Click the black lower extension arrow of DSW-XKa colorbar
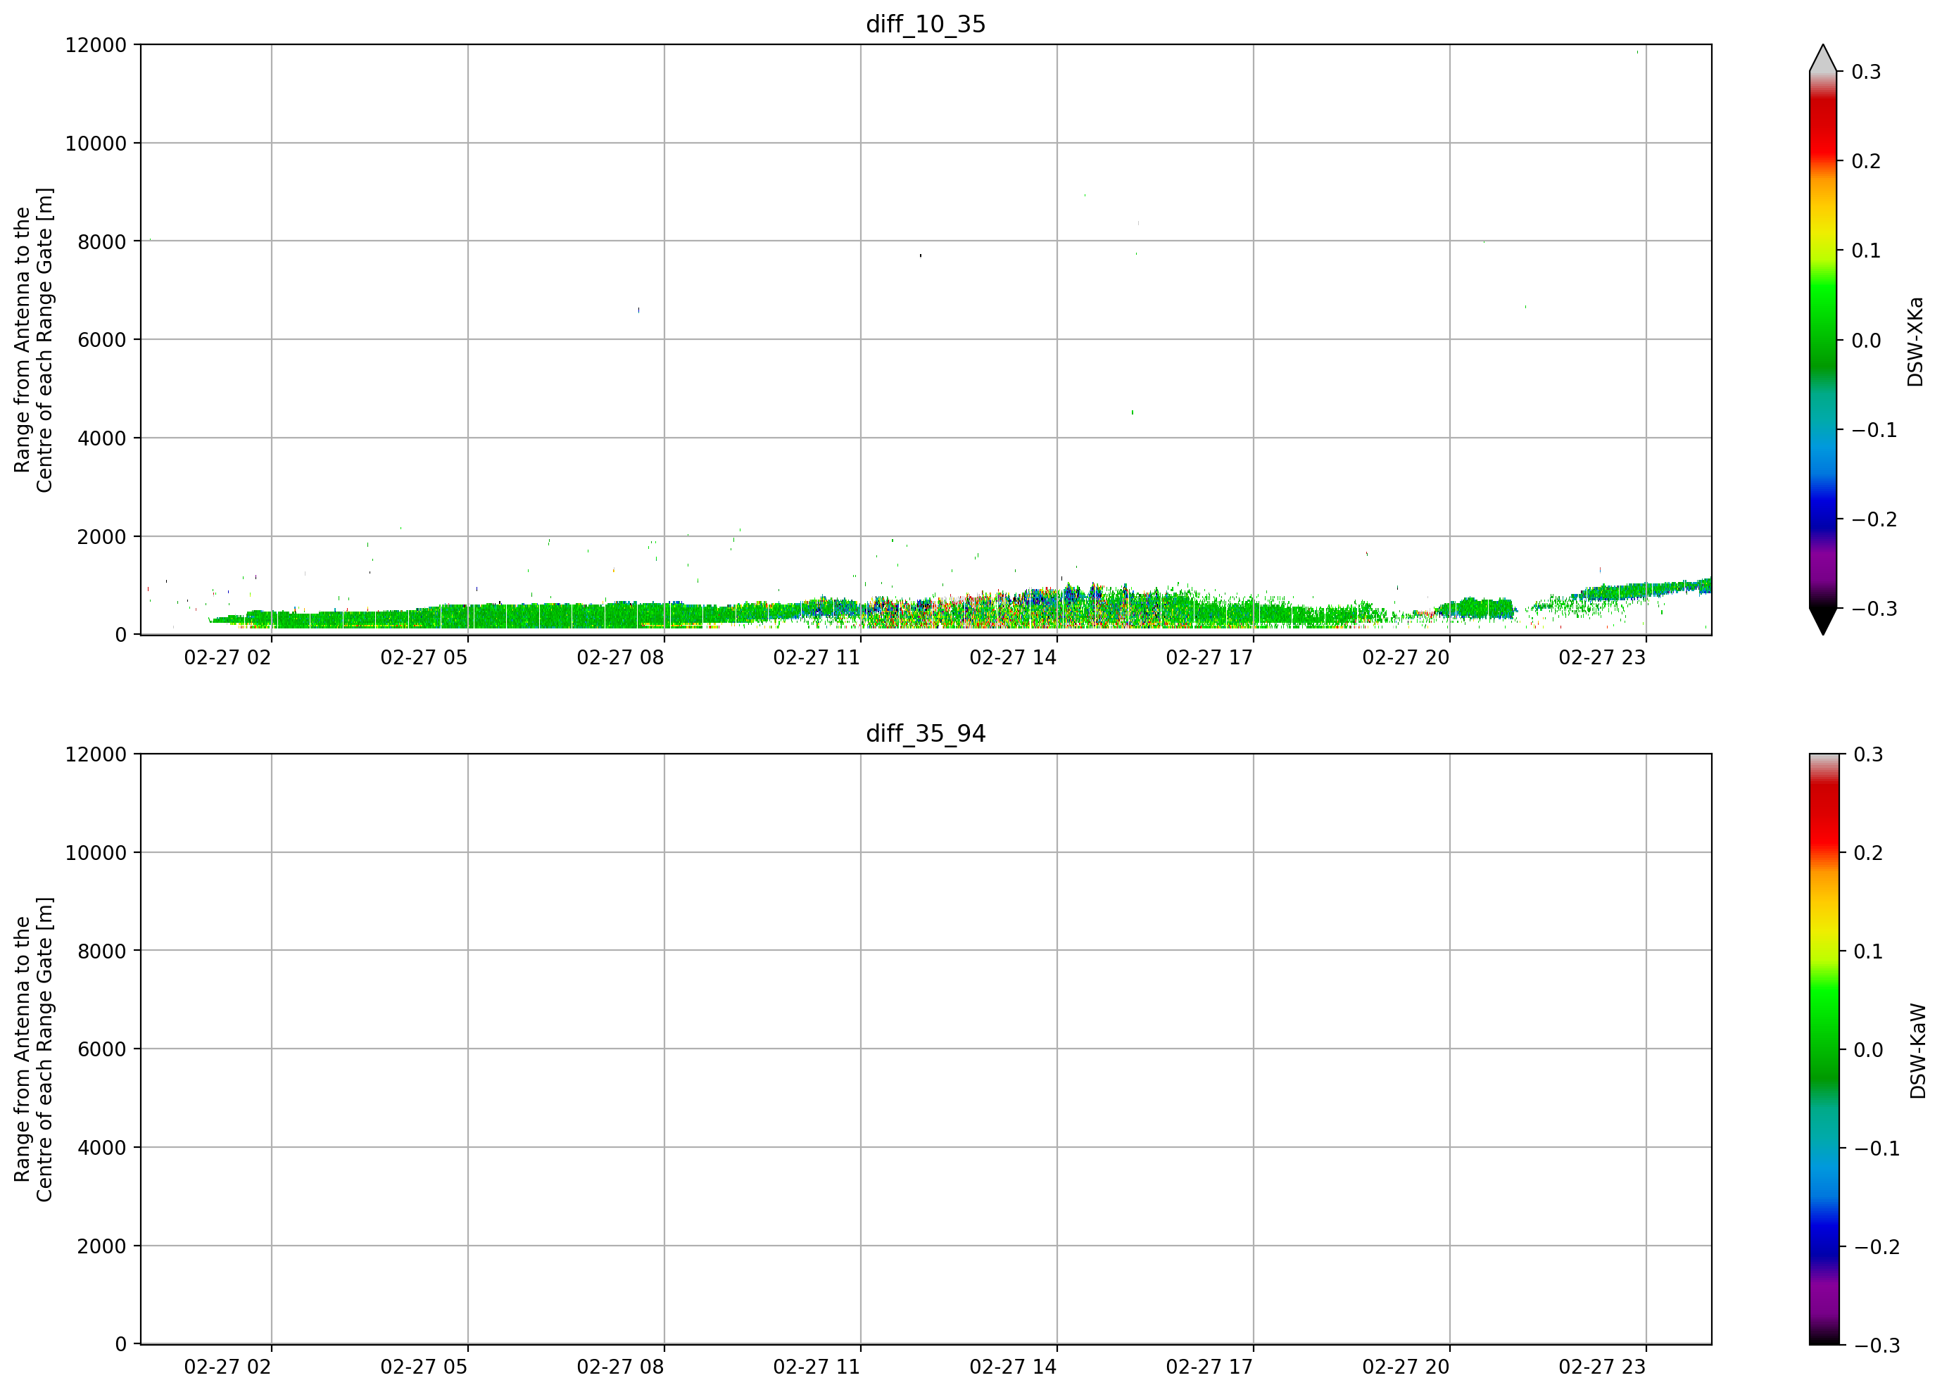Image resolution: width=1942 pixels, height=1392 pixels. [1823, 621]
